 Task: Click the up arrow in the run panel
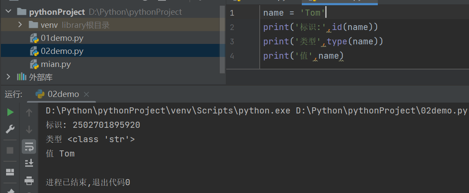tap(29, 113)
